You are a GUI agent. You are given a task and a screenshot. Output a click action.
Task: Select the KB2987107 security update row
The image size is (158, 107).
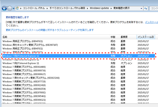78,45
